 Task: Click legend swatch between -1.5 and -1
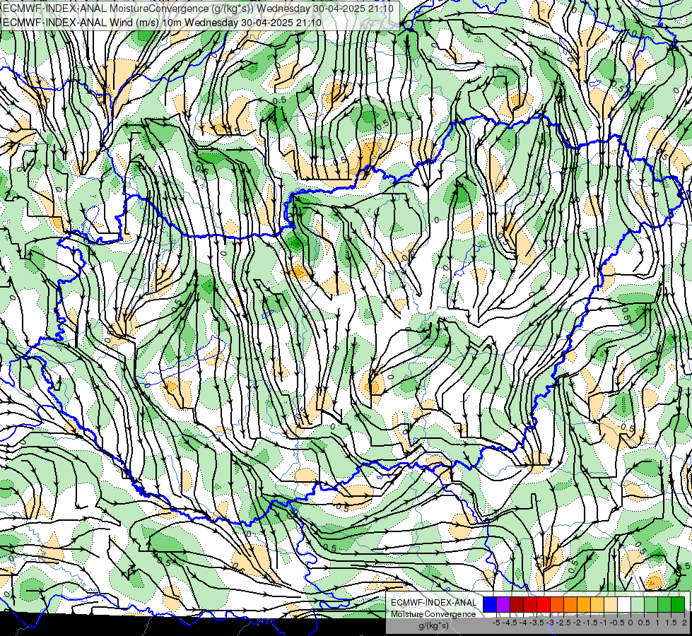[597, 604]
